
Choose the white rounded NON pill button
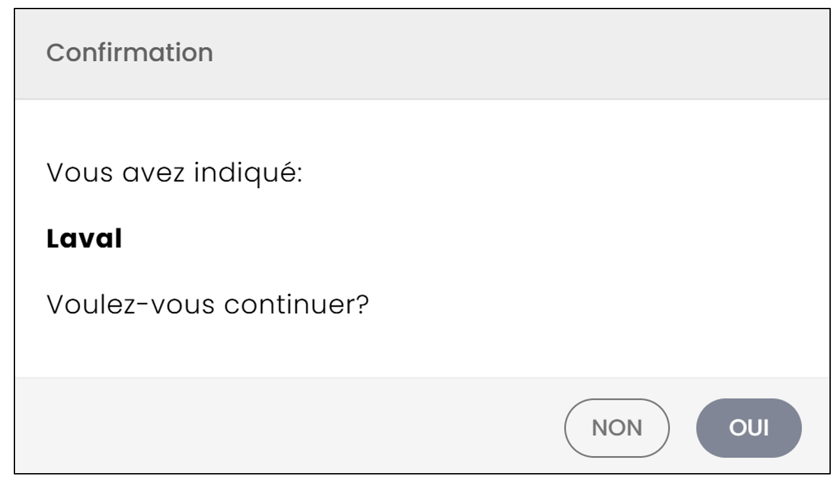point(617,428)
